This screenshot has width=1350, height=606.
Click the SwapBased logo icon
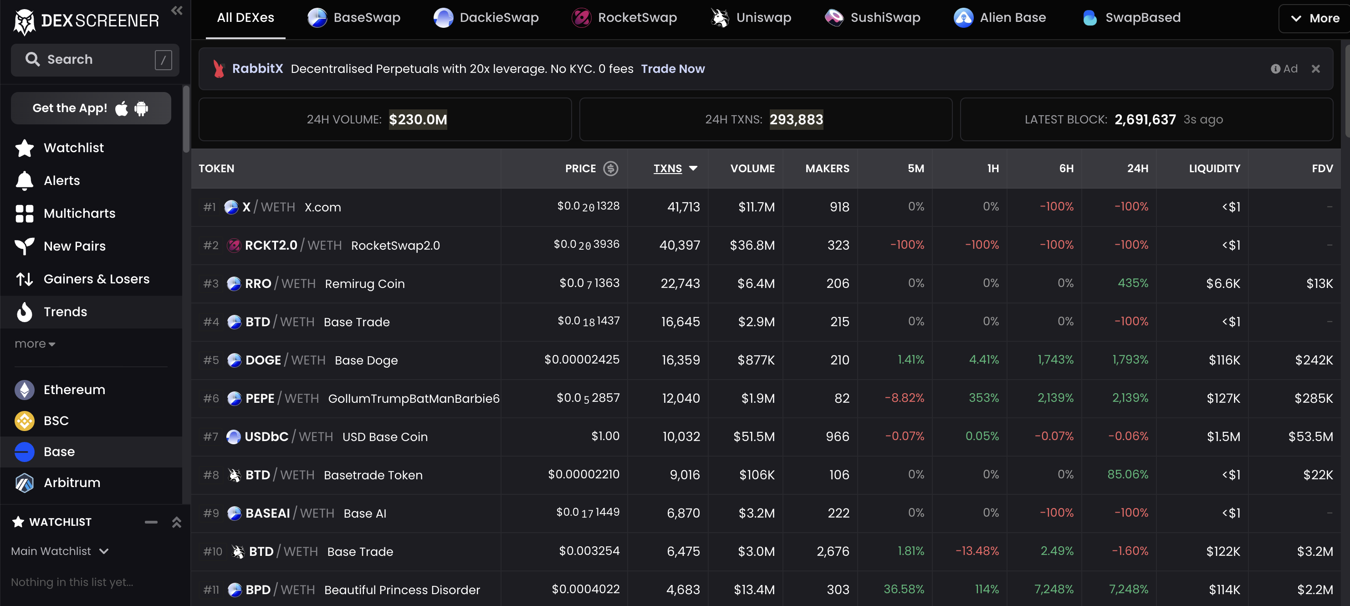pyautogui.click(x=1089, y=18)
